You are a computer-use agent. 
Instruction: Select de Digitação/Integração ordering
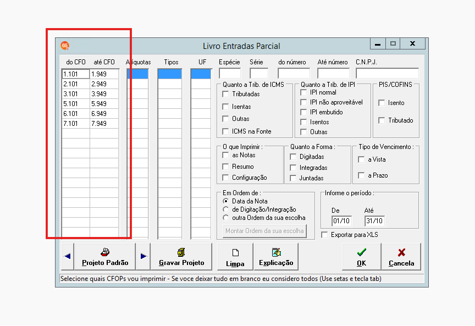tap(226, 209)
